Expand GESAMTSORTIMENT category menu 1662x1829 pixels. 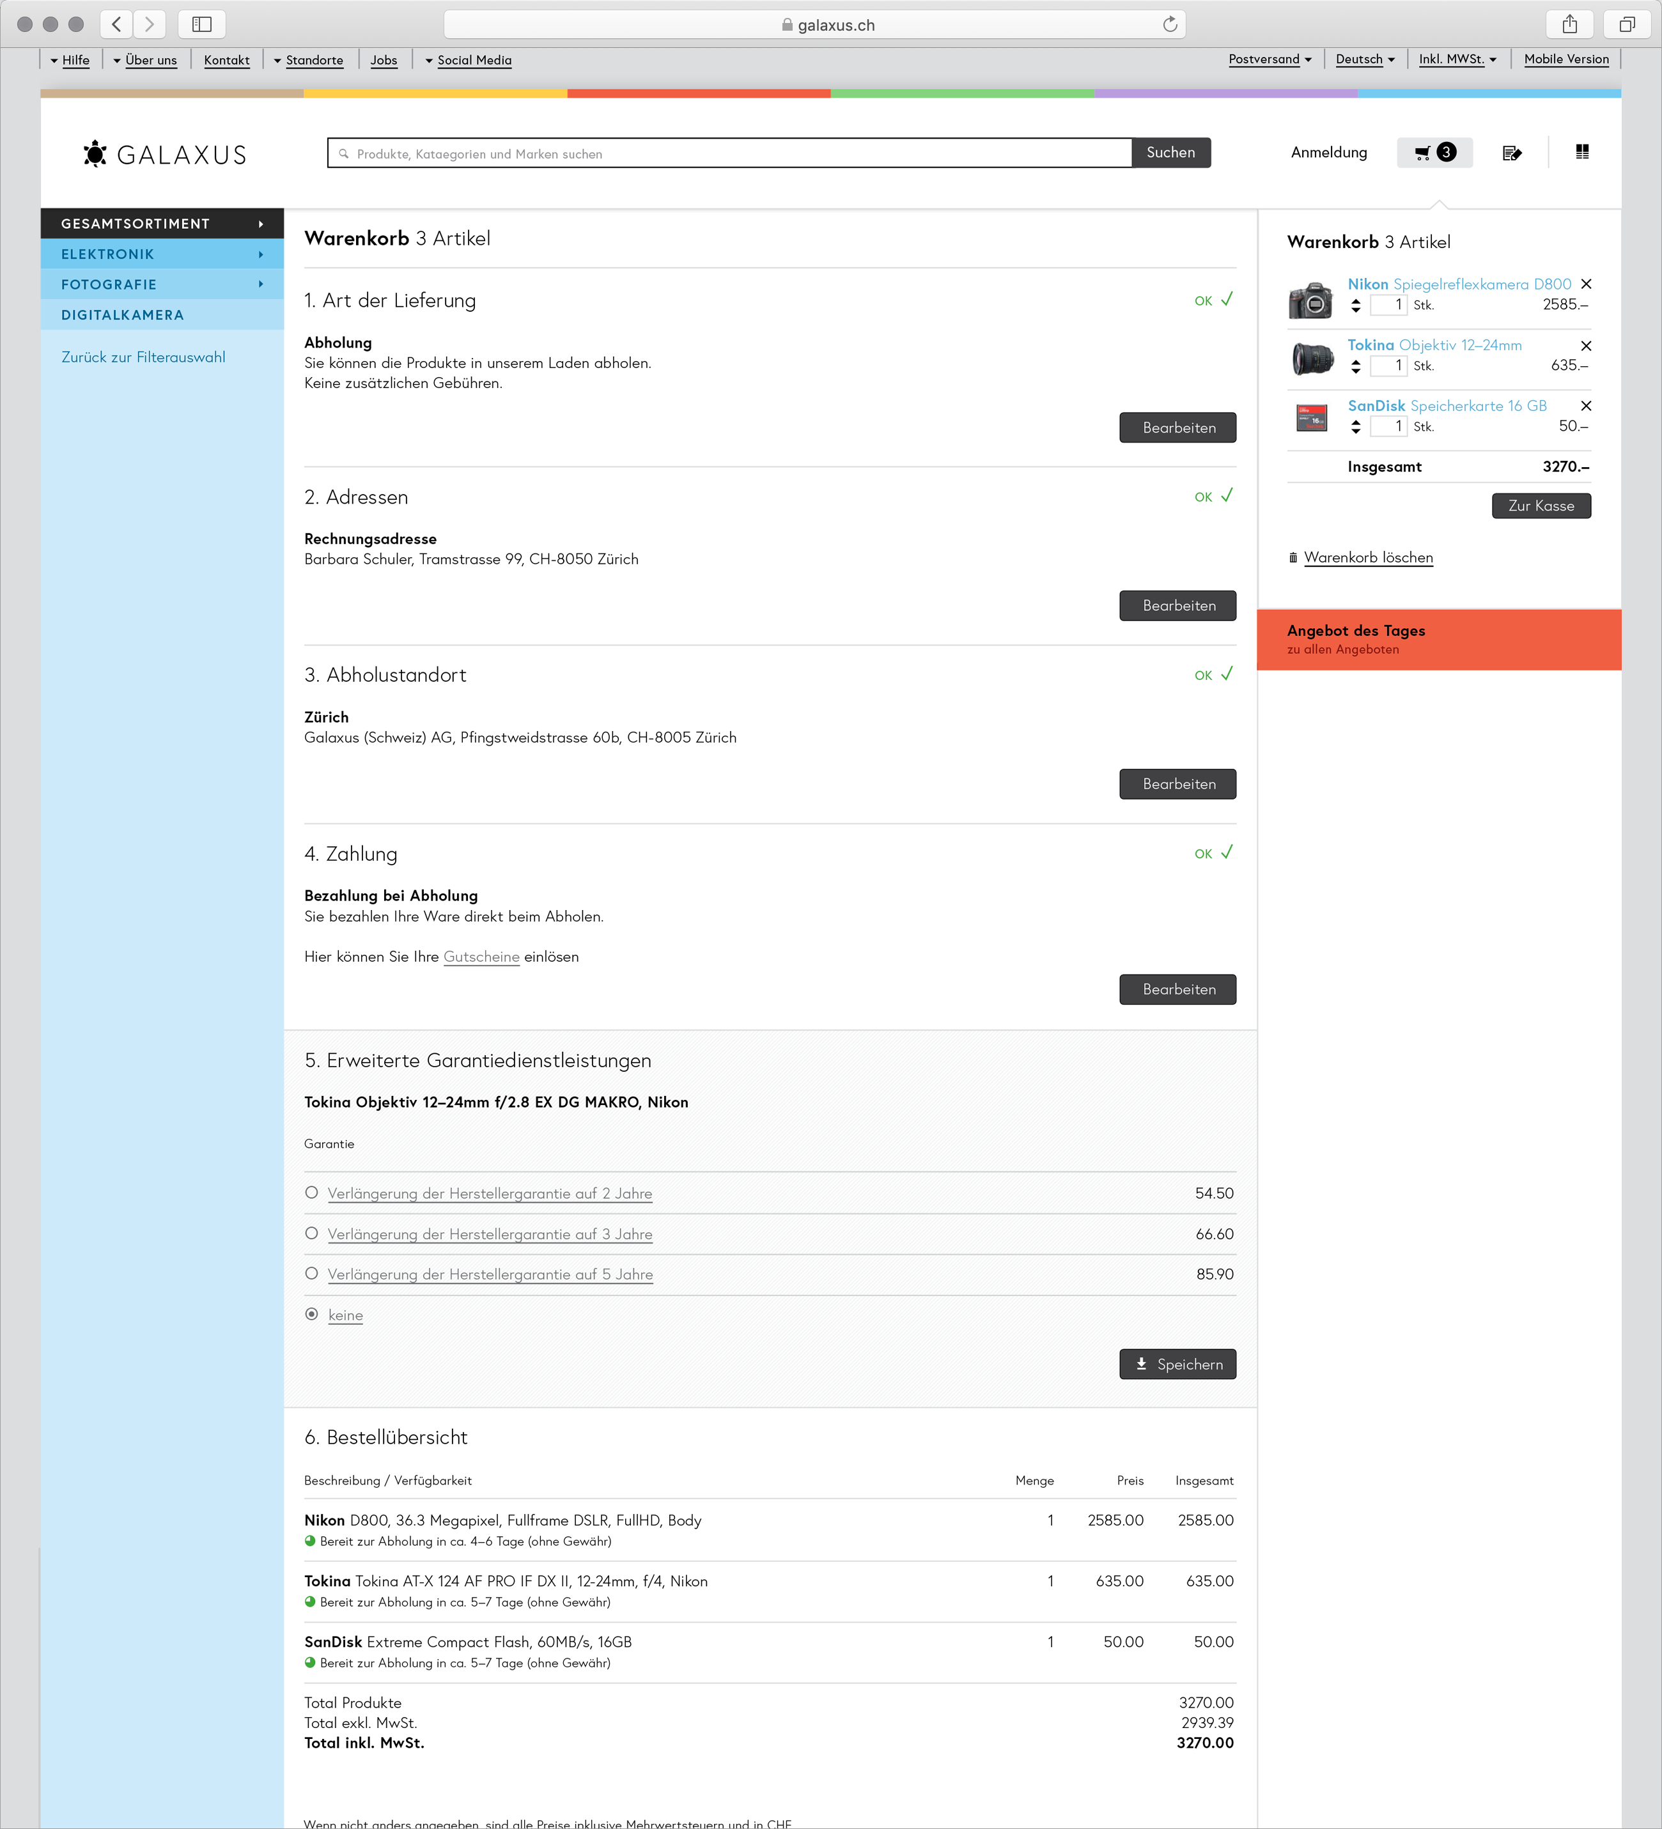[x=162, y=223]
